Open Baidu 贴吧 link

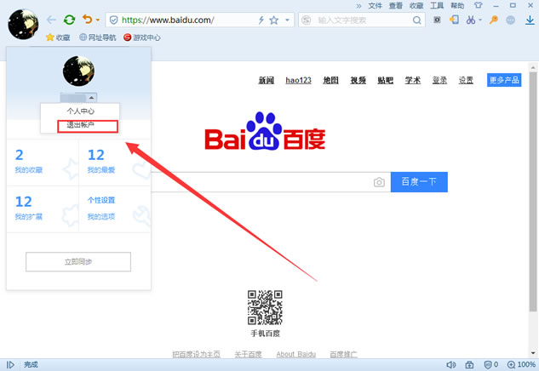click(x=386, y=80)
